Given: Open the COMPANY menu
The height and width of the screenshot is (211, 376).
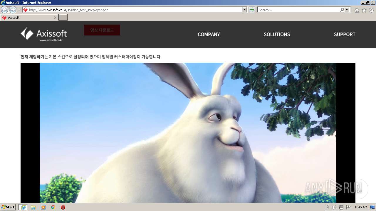Looking at the screenshot, I should [209, 34].
